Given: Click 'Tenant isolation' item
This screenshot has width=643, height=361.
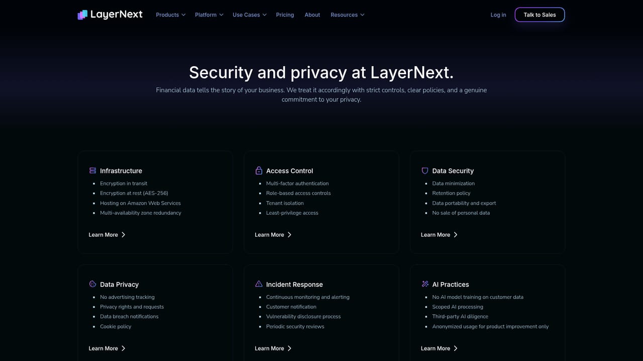Looking at the screenshot, I should (285, 203).
